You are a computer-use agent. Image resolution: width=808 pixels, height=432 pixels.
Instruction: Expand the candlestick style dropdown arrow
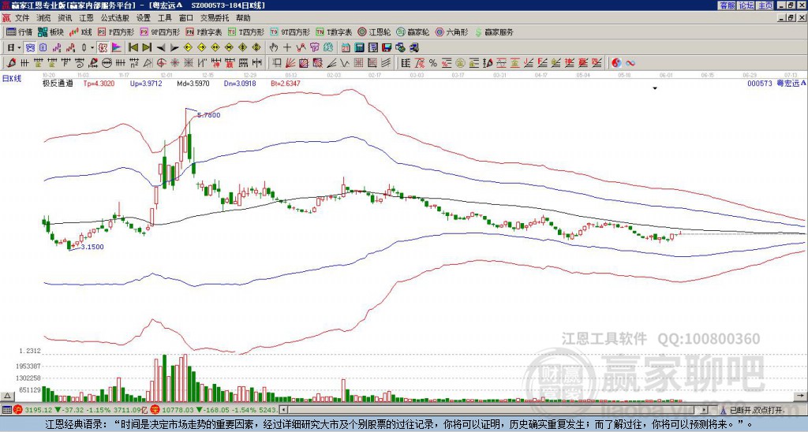pyautogui.click(x=92, y=48)
